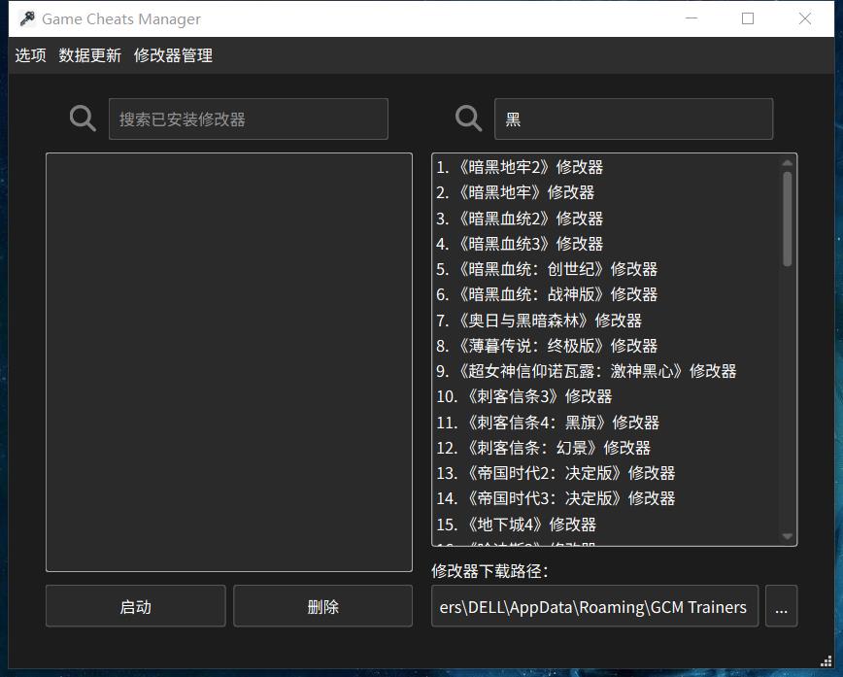Open the 数据更新 menu
This screenshot has width=843, height=677.
pyautogui.click(x=88, y=55)
